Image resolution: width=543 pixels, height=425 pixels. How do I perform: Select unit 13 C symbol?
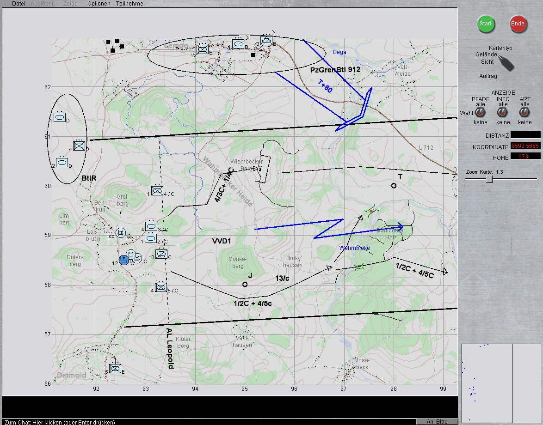161,254
